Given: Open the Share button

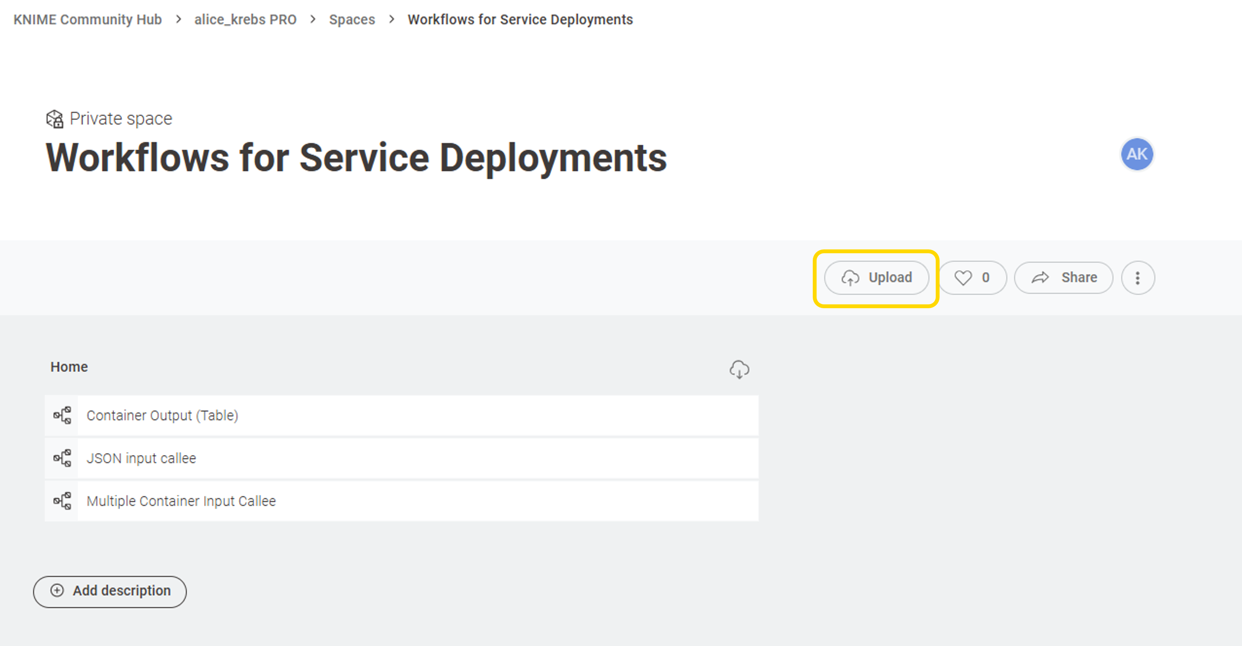Looking at the screenshot, I should (1064, 278).
